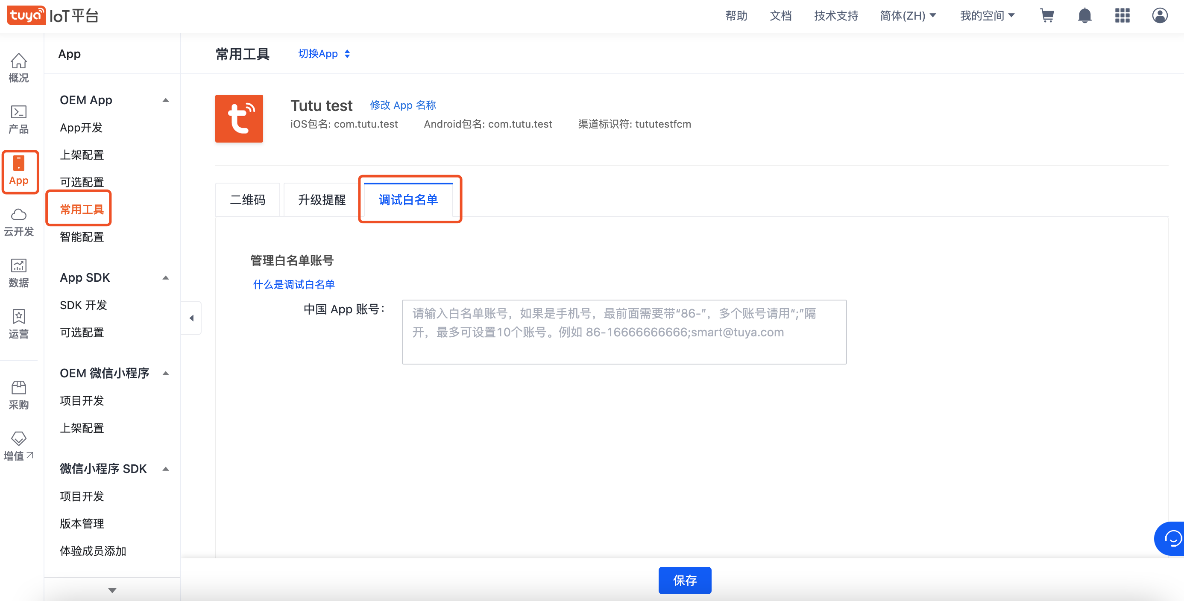Image resolution: width=1184 pixels, height=601 pixels.
Task: Open the apps grid icon in header
Action: pos(1122,16)
